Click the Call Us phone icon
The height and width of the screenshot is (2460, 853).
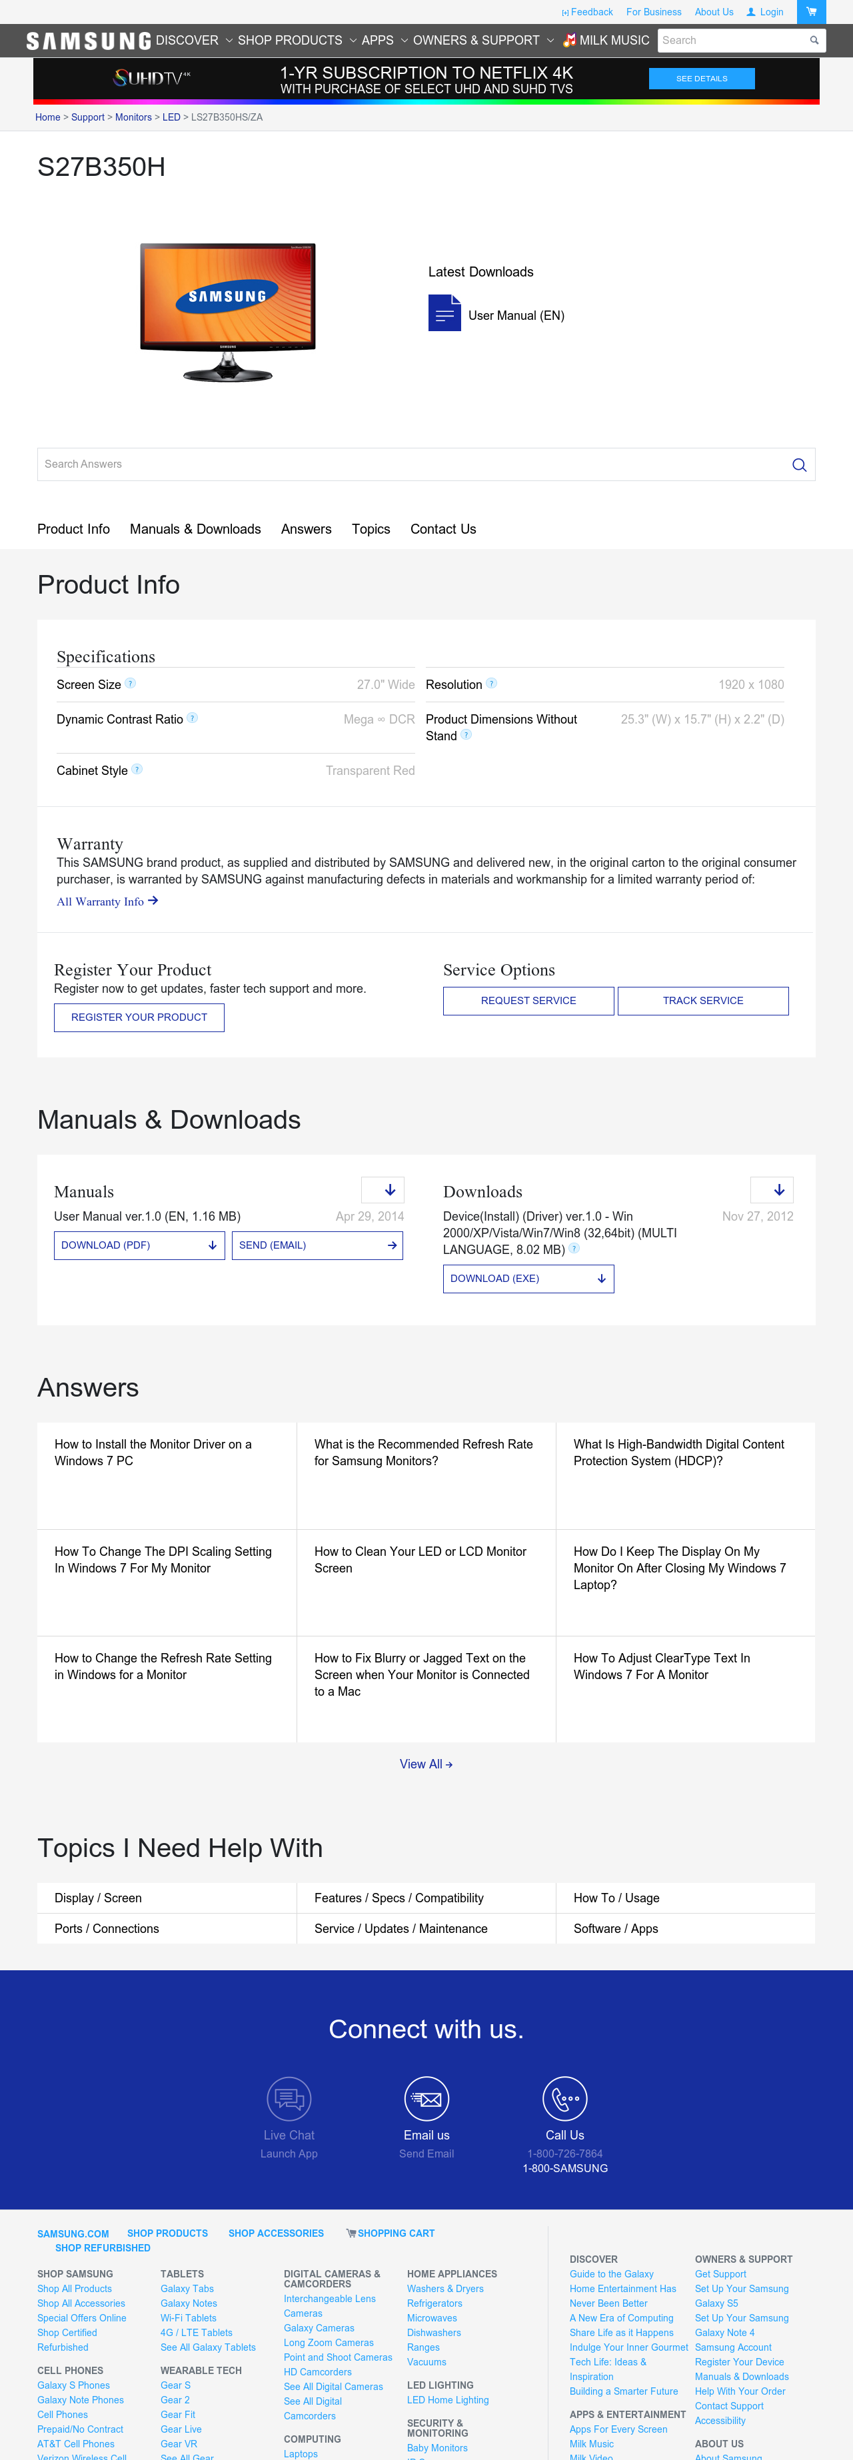pos(566,2099)
